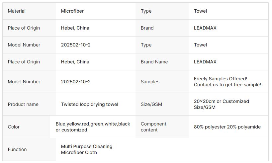Click the LEADMAX value beside Brand Name
The width and height of the screenshot is (272, 163).
205,62
